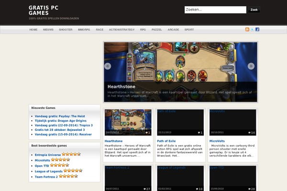Click comment count 10 on League of Legends card
The width and height of the screenshot is (287, 191).
coord(199,189)
